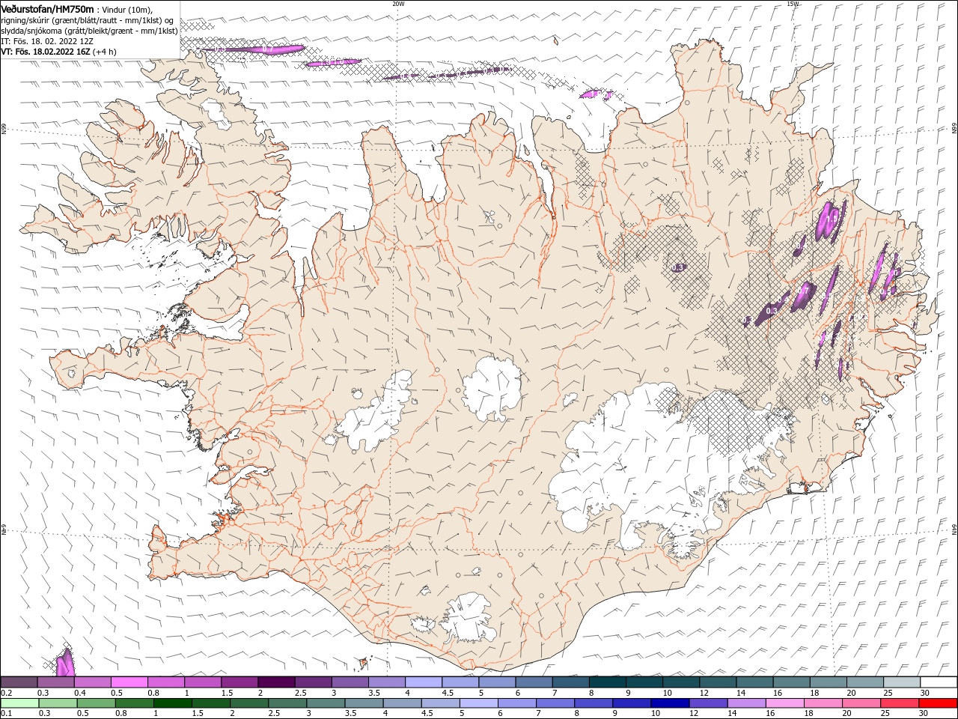Pick the 25 pale grey swatch in the snow legend
Viewport: 958px width, 719px height.
pyautogui.click(x=903, y=682)
